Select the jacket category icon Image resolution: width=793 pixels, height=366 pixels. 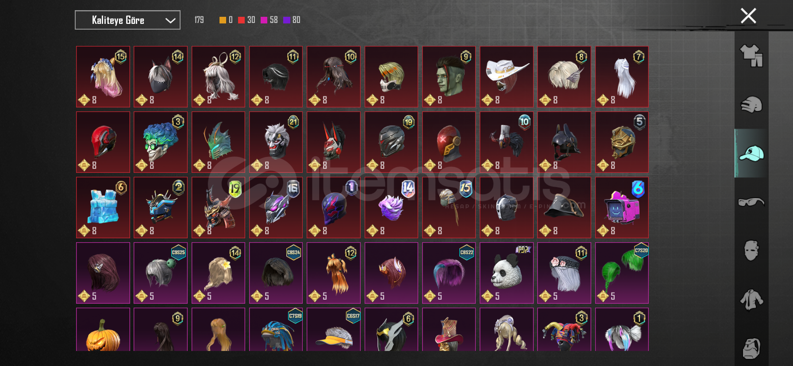751,299
